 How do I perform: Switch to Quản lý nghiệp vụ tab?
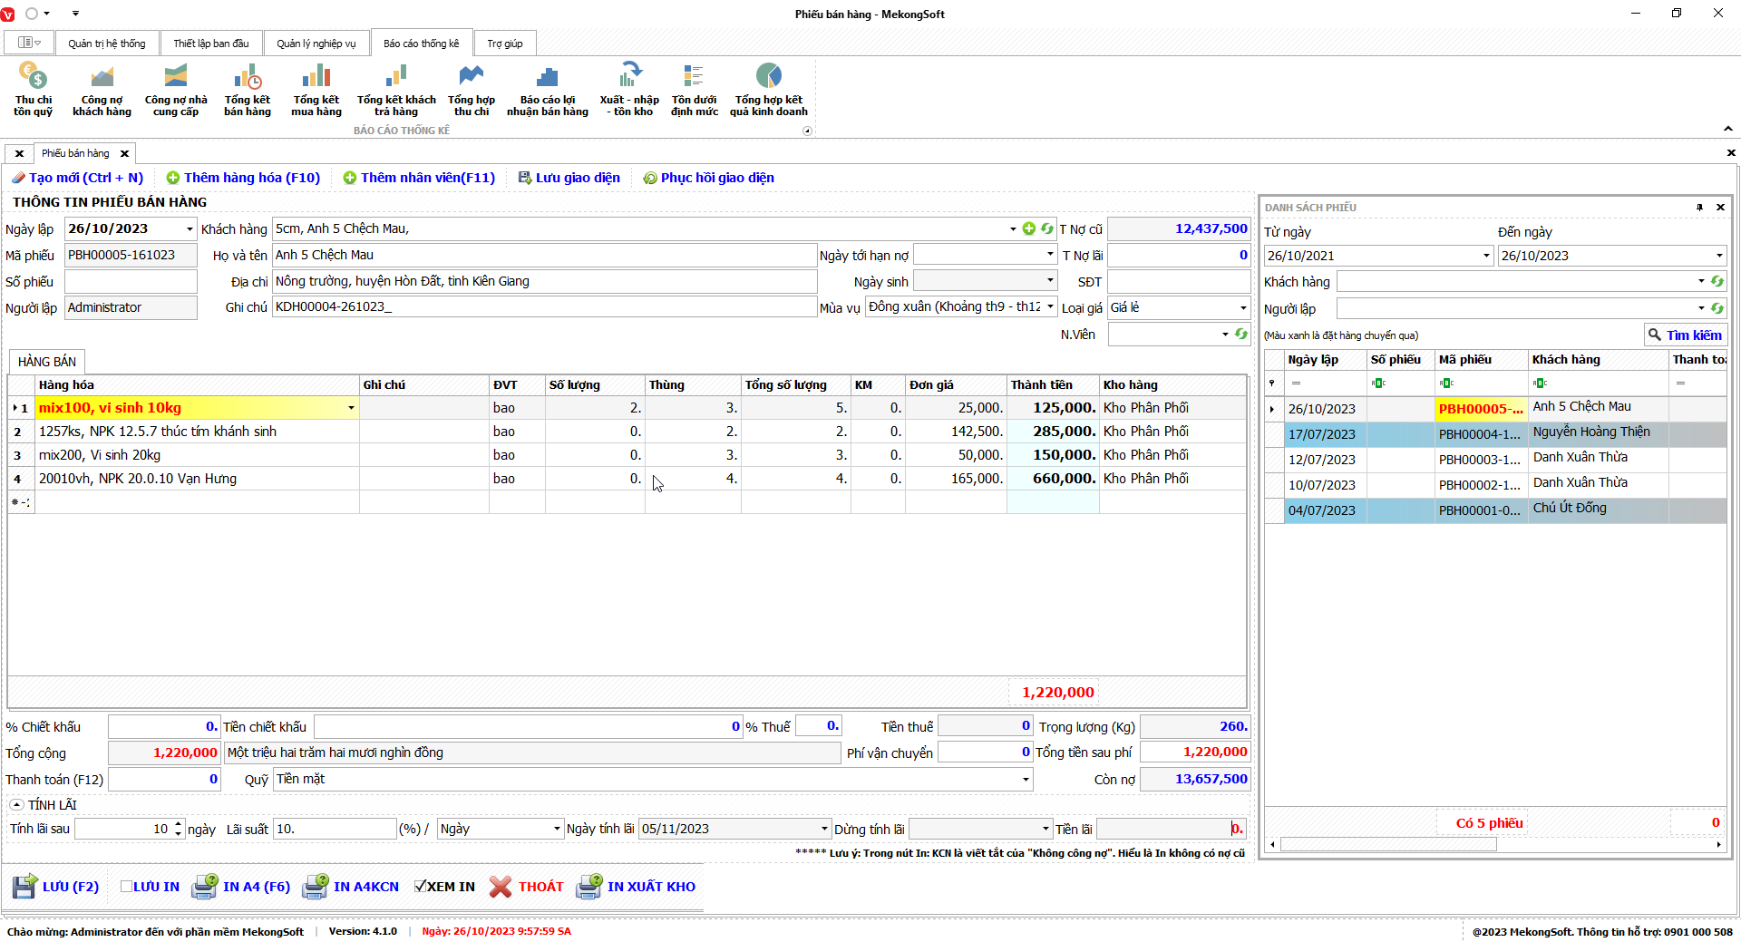[x=316, y=44]
